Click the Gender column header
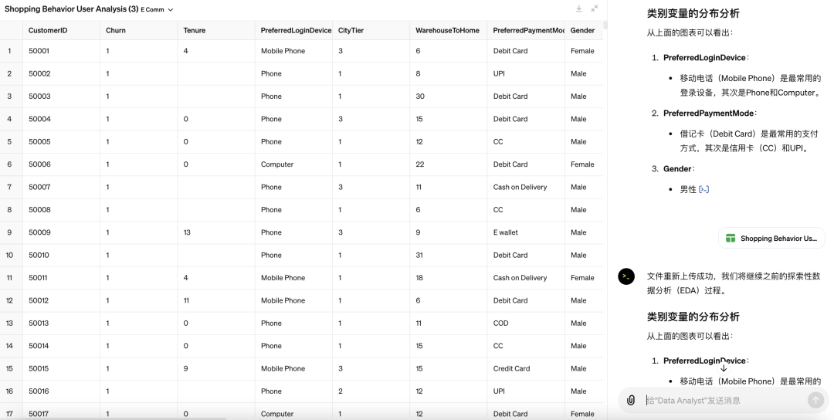Image resolution: width=834 pixels, height=420 pixels. [582, 30]
